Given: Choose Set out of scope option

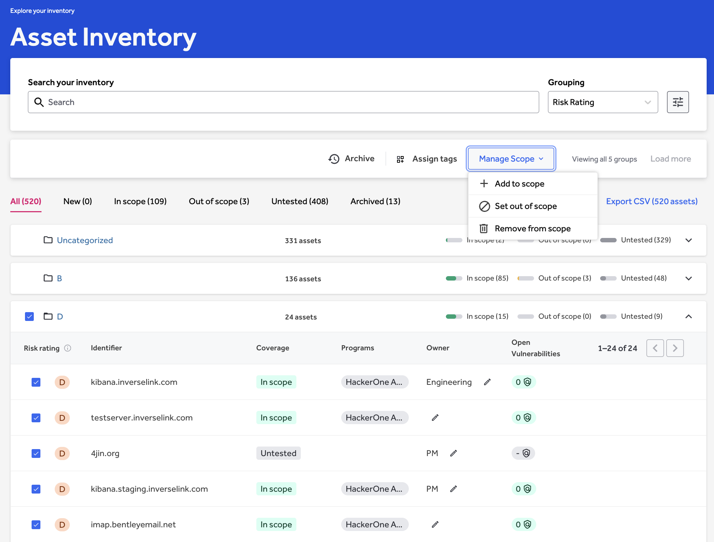Looking at the screenshot, I should 526,206.
